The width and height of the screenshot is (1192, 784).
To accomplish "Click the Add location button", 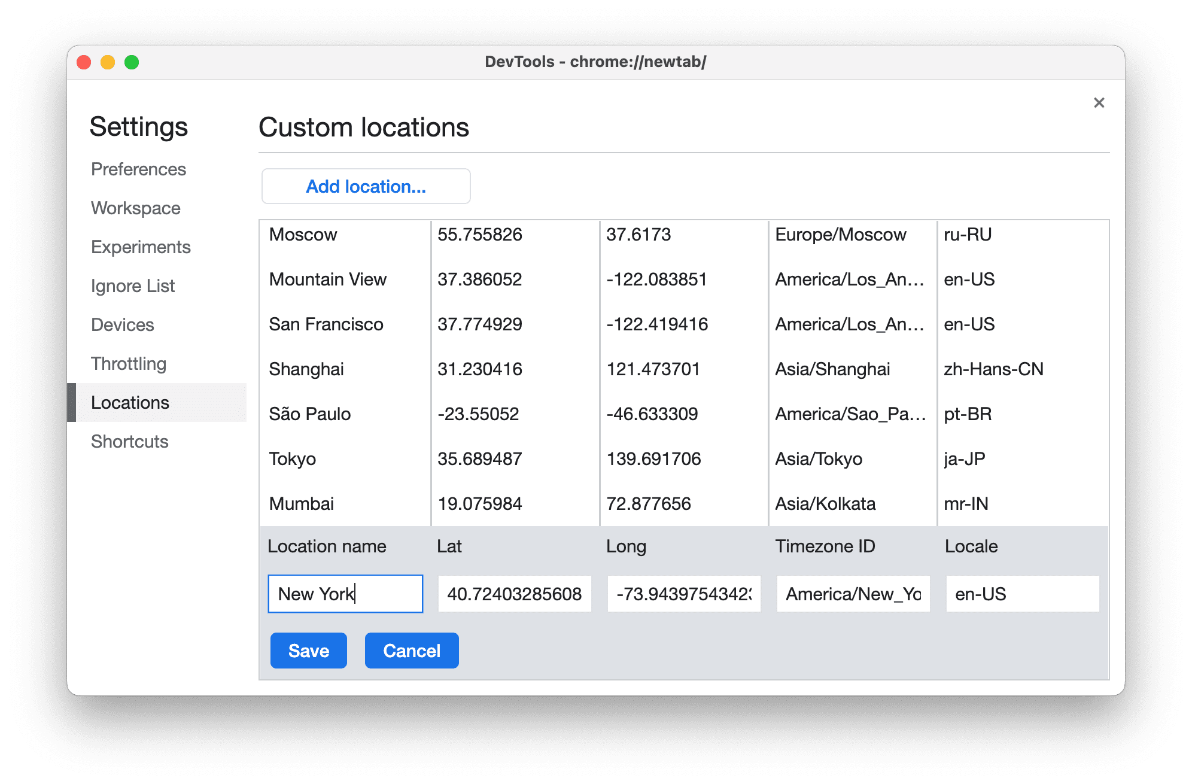I will (x=366, y=186).
